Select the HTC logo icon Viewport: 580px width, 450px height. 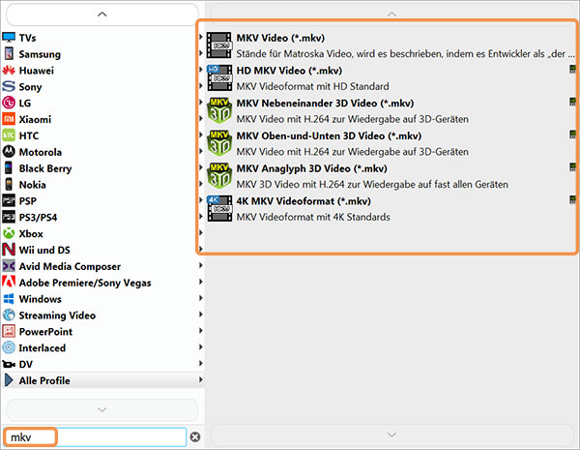9,135
